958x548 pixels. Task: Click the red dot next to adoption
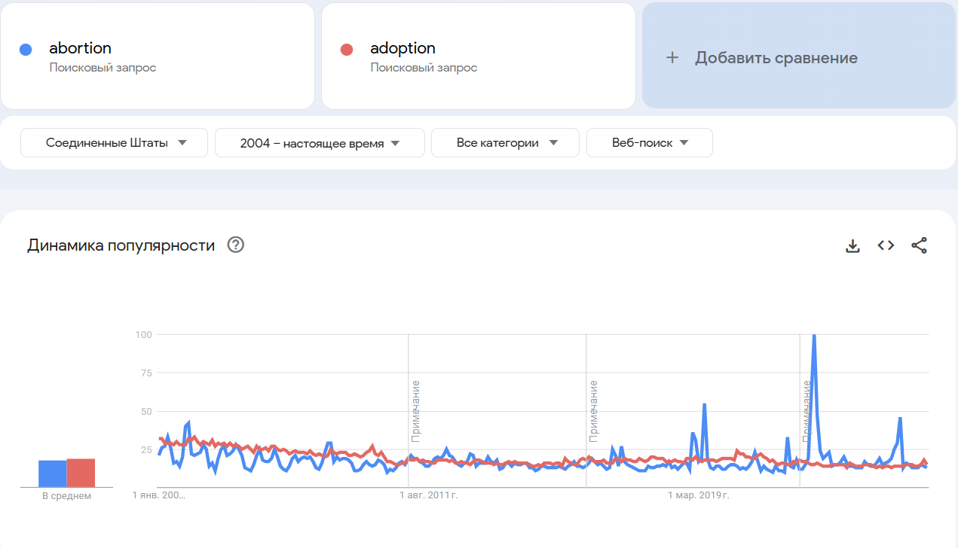(347, 50)
